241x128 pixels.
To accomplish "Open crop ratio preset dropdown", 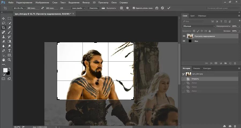I will pyautogui.click(x=20, y=8).
